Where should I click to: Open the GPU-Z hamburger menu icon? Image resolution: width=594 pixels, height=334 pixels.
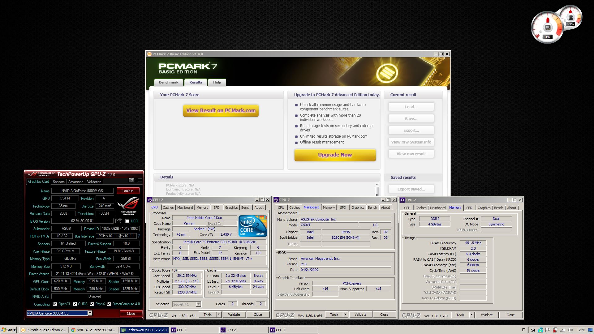pos(140,180)
